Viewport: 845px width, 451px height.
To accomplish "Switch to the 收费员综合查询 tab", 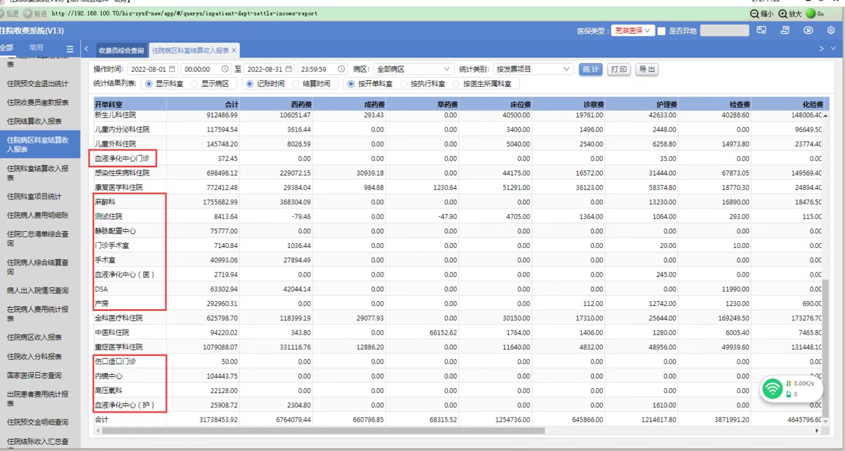I will tap(121, 51).
